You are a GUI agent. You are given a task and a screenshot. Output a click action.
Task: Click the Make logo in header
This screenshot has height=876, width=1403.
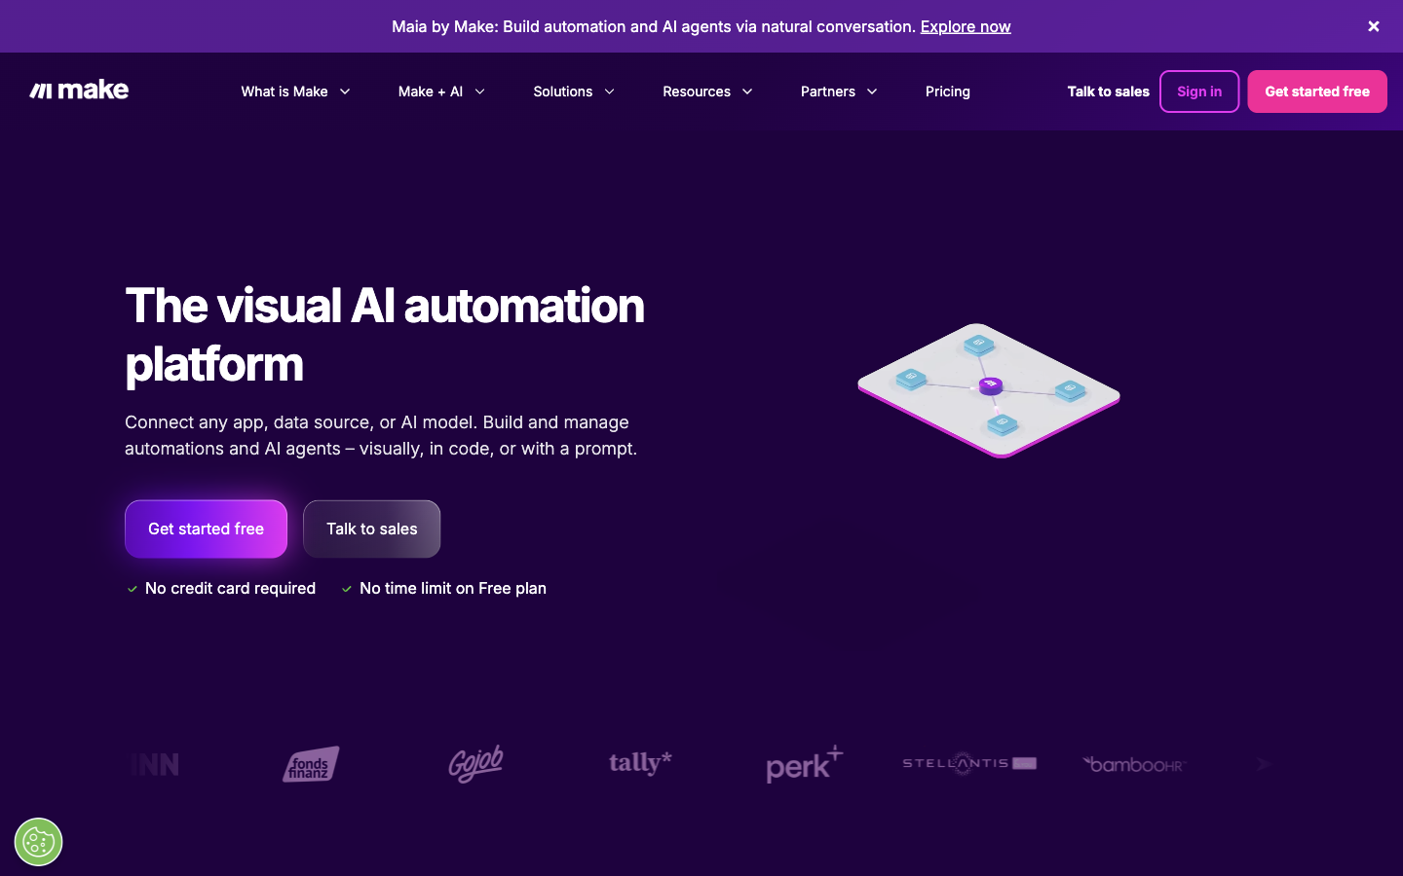(x=79, y=91)
